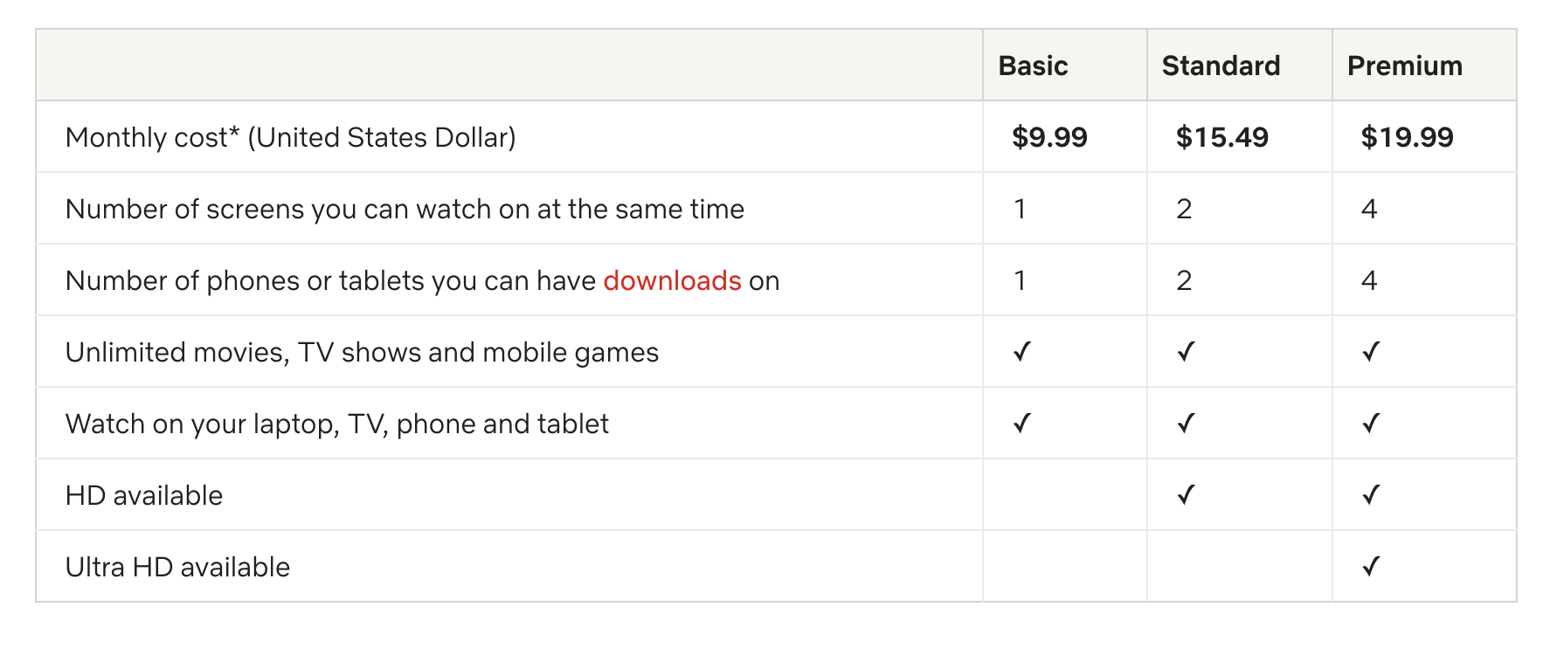Click the Standard downloads device count of 2
The height and width of the screenshot is (648, 1543).
point(1184,281)
